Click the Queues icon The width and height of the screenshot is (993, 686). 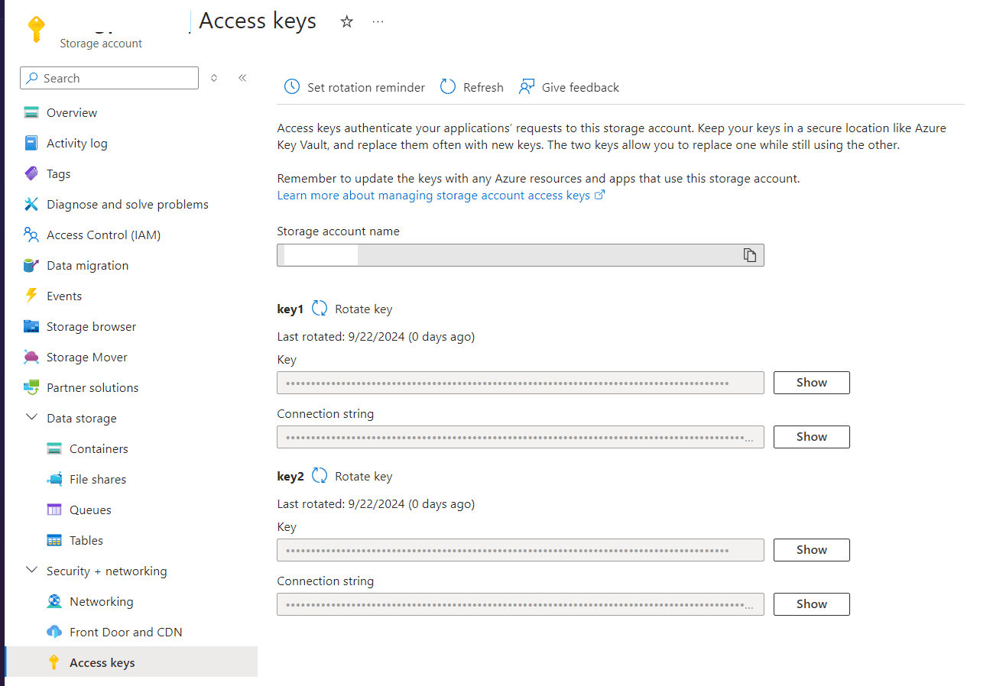pyautogui.click(x=54, y=510)
